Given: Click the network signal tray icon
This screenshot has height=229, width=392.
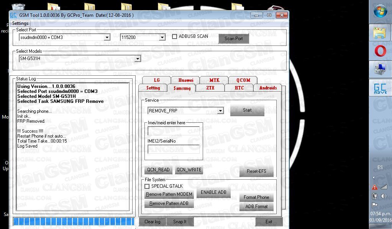Looking at the screenshot, I should coord(384,187).
